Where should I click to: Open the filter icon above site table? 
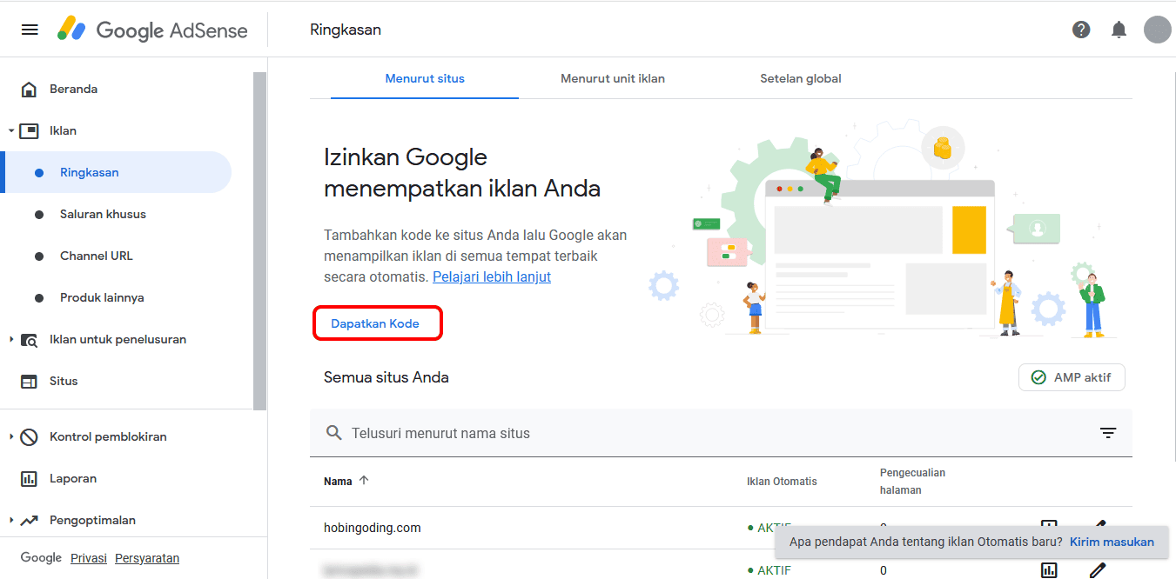coord(1108,433)
